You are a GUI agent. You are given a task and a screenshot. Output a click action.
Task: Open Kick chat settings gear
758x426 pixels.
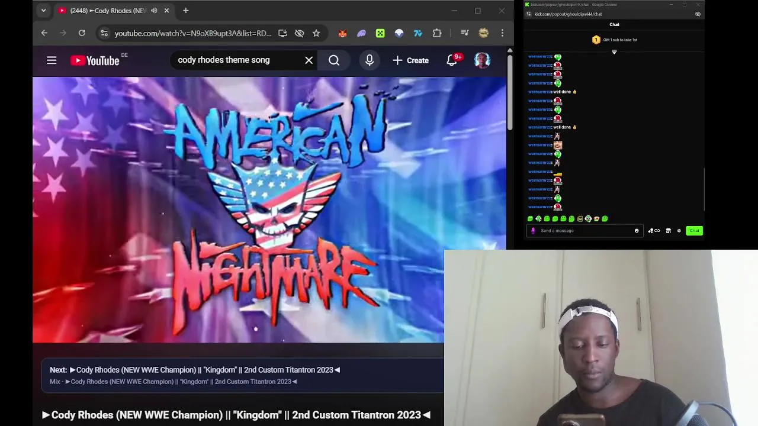click(679, 231)
